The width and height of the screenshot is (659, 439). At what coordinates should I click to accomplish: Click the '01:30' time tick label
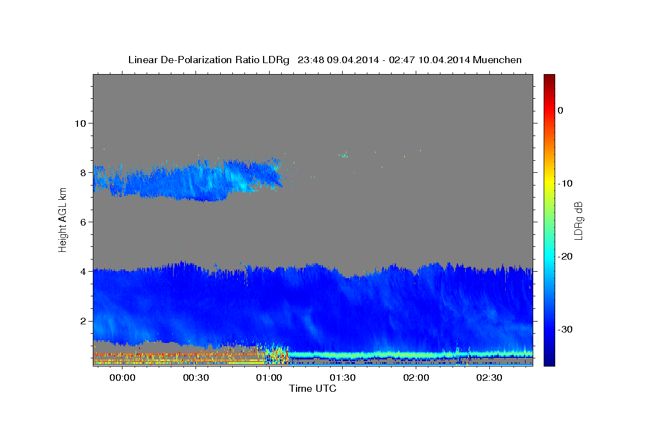tap(343, 378)
